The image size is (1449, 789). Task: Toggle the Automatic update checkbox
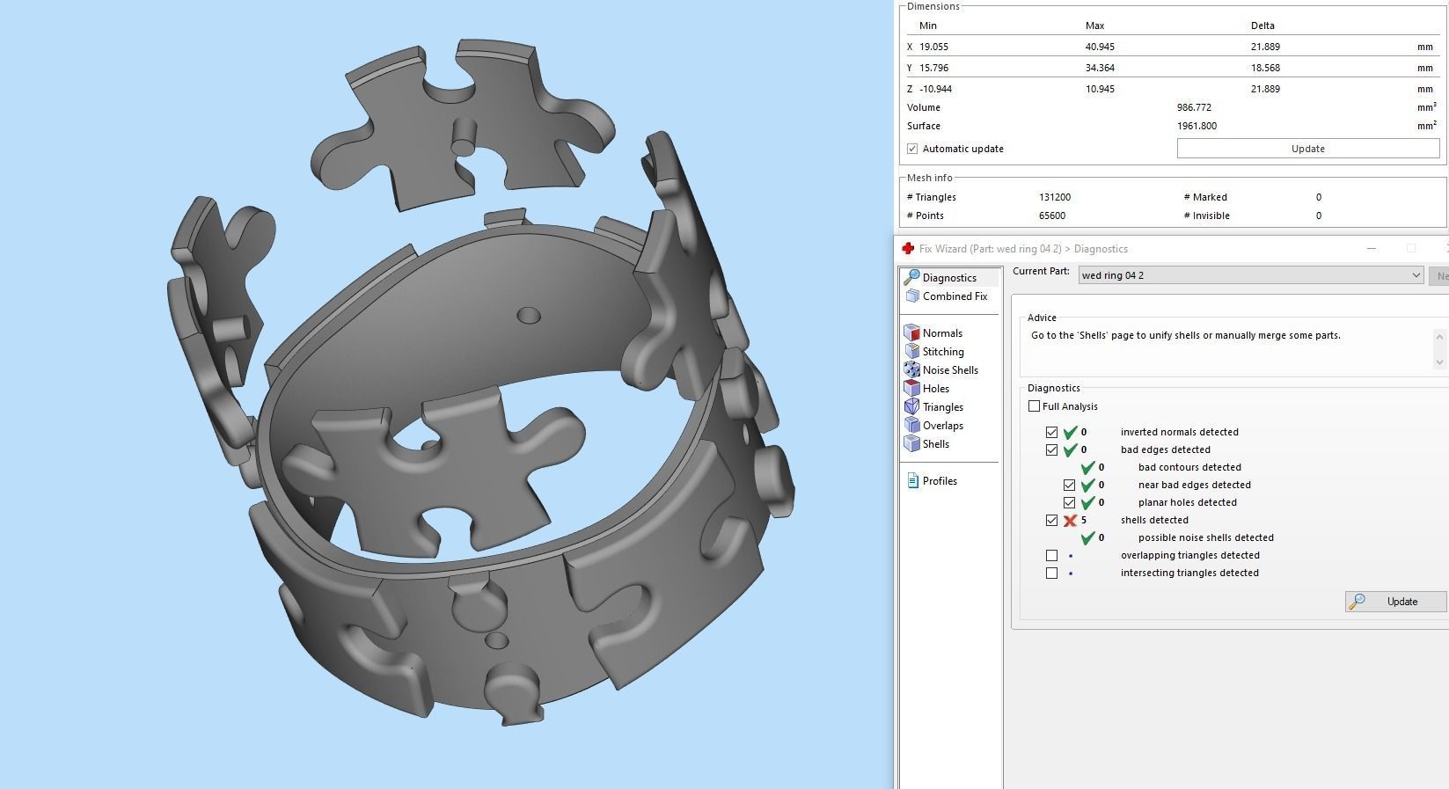coord(912,149)
